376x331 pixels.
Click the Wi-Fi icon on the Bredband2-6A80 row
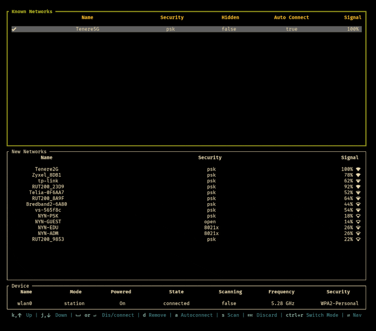click(x=358, y=205)
